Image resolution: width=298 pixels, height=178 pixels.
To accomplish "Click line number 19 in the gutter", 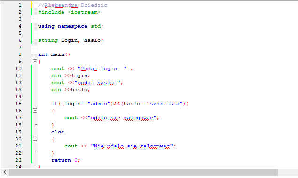I will (x=18, y=132).
